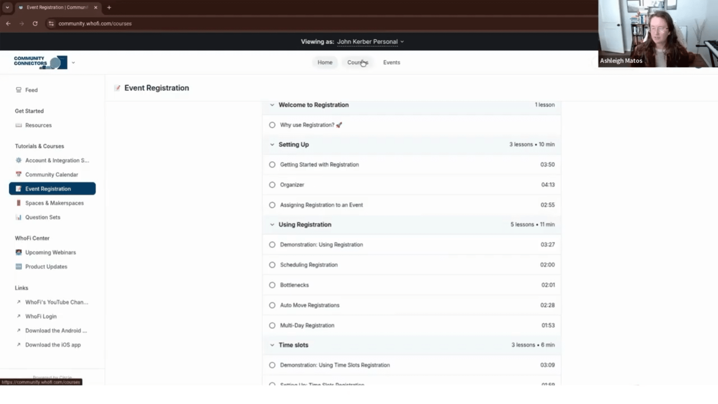Click the arrow icon beside Download the iOS app
Viewport: 718px width, 404px height.
[19, 345]
